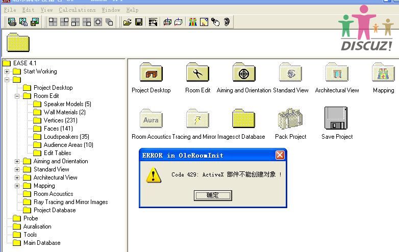Click the wireframe room box toolbar icon
Viewport: 399px width, 252px height.
(x=167, y=22)
